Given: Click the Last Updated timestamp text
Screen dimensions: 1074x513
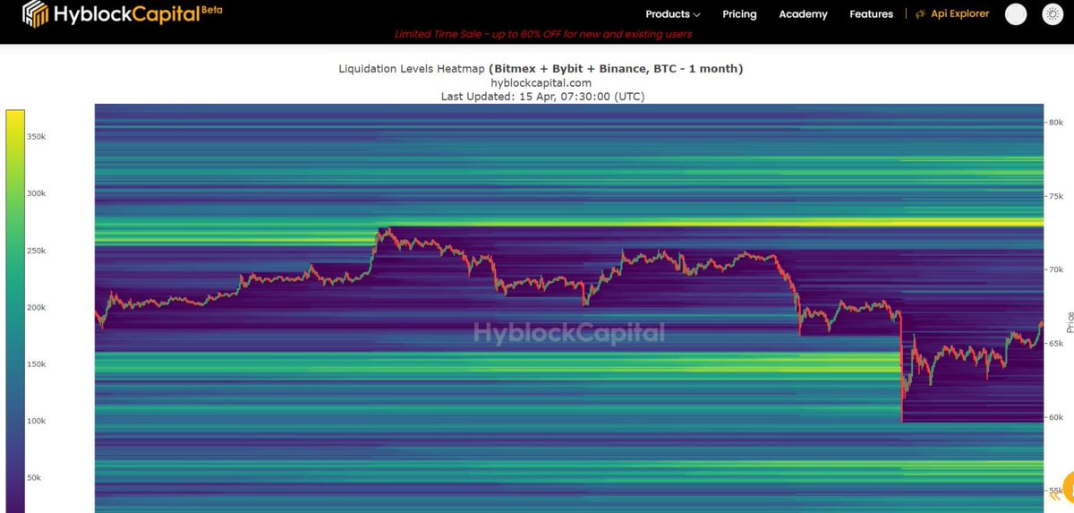Looking at the screenshot, I should [x=542, y=97].
